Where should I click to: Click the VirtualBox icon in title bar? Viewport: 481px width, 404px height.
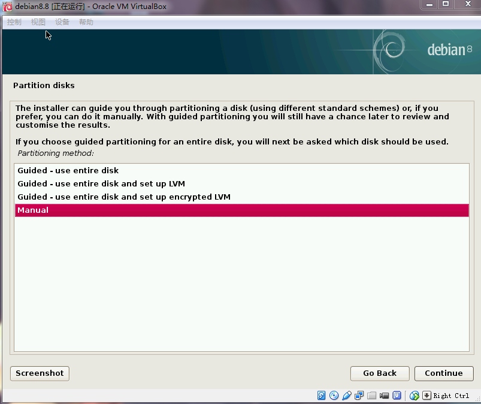pyautogui.click(x=7, y=7)
